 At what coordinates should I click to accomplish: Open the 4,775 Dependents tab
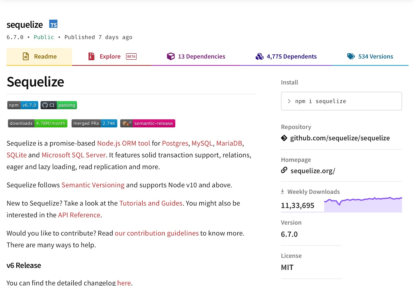tap(286, 57)
